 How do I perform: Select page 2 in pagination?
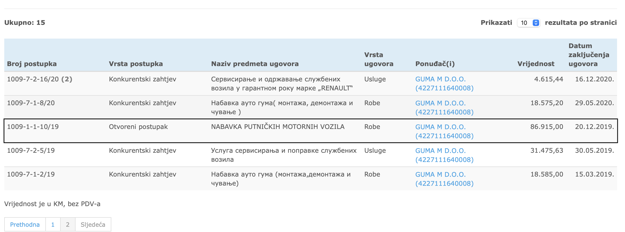click(68, 225)
